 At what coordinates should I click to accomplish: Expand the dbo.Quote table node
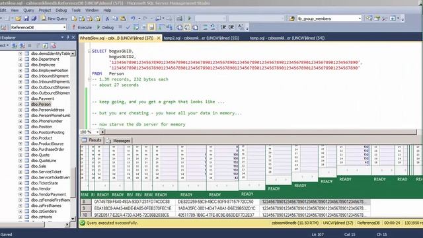pos(20,155)
